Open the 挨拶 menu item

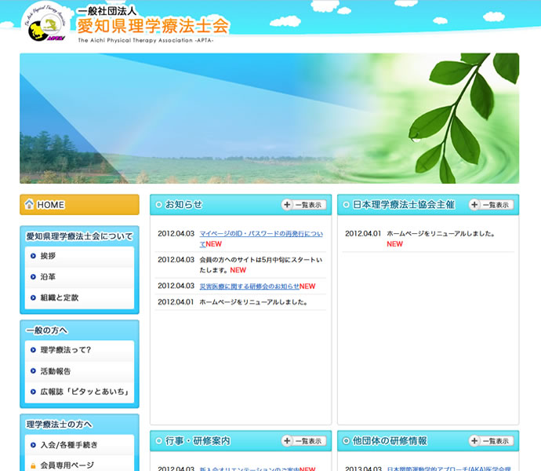(79, 257)
